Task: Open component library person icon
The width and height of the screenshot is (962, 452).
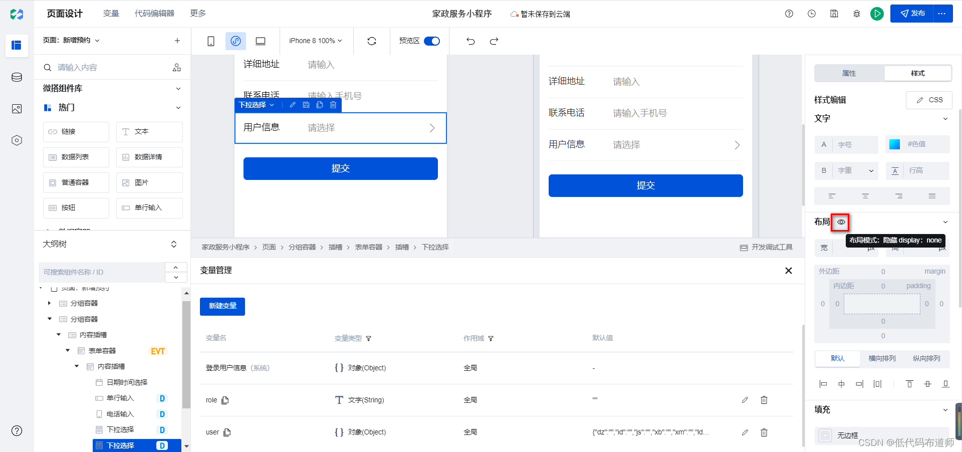Action: click(x=177, y=67)
